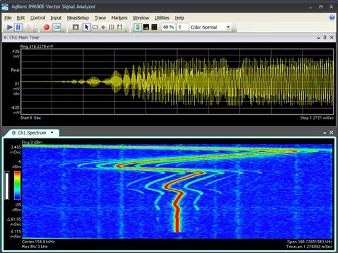Click the spectrogram color scale bar
The width and height of the screenshot is (338, 253).
point(17,185)
